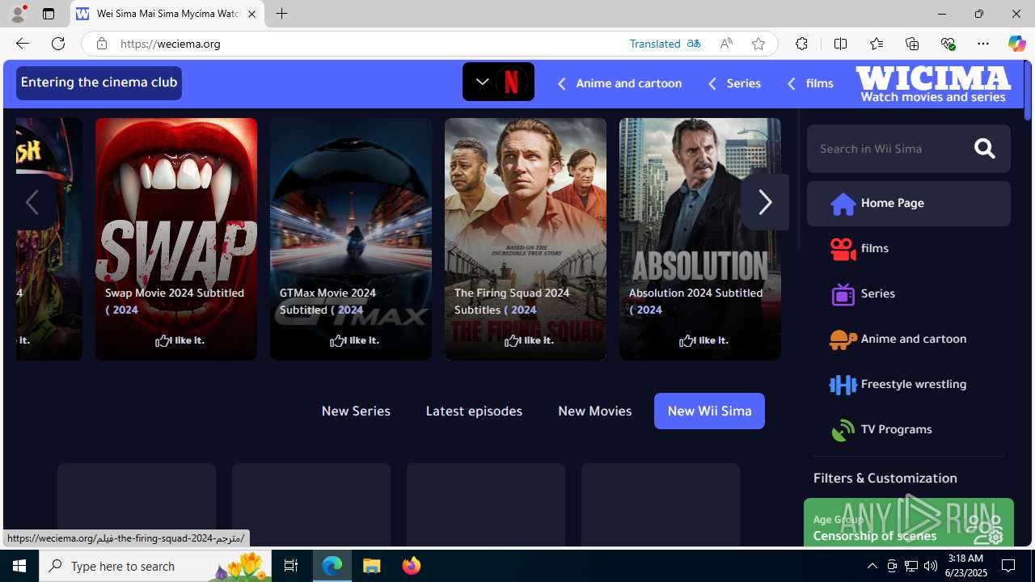
Task: Like The Firing Squad 2024 card
Action: click(529, 340)
